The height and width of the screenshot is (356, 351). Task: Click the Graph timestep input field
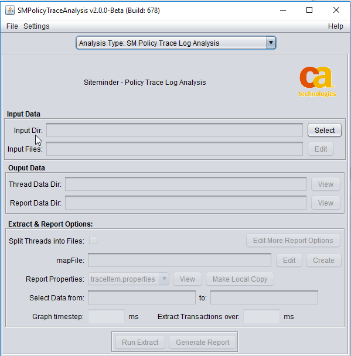pyautogui.click(x=106, y=316)
